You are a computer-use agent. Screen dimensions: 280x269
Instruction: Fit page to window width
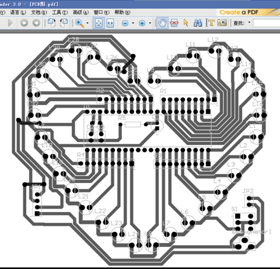[110, 23]
